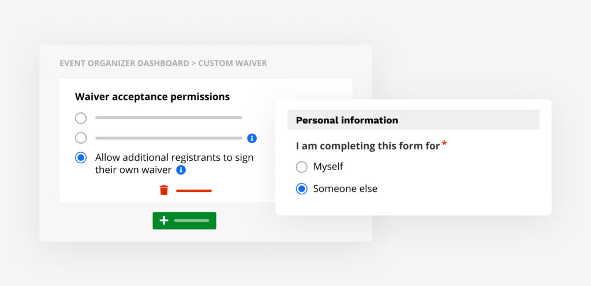Image resolution: width=591 pixels, height=286 pixels.
Task: Select the second unlabeled waiver permission radio
Action: pyautogui.click(x=81, y=138)
